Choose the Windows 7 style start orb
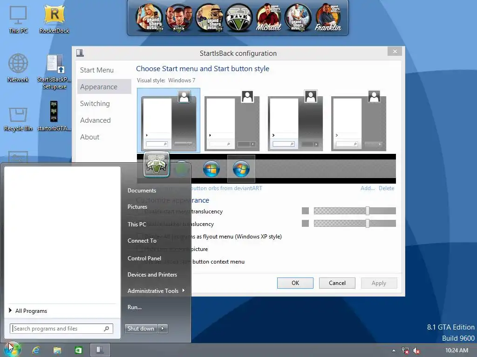This screenshot has width=477, height=357. coord(241,169)
